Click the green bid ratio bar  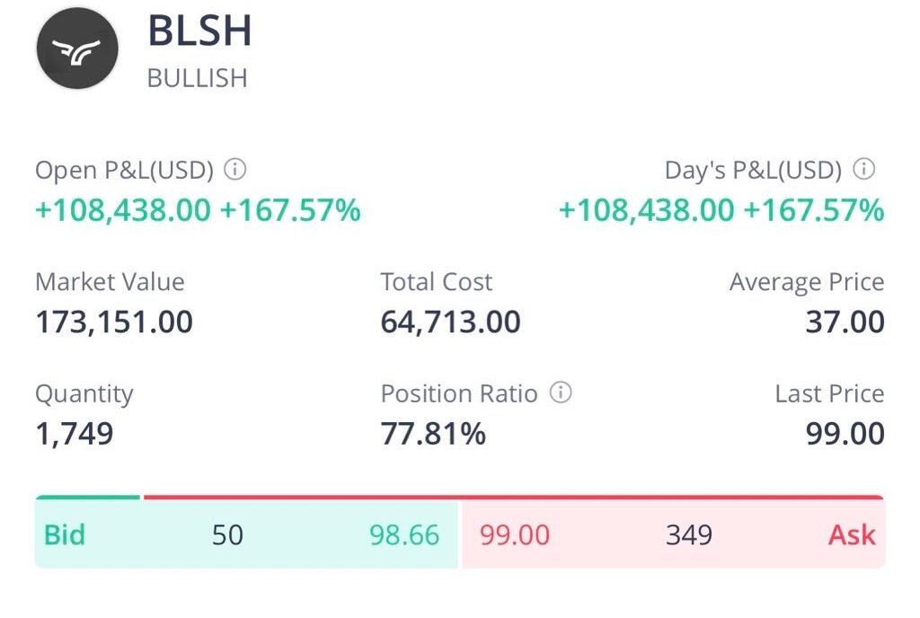(x=88, y=496)
